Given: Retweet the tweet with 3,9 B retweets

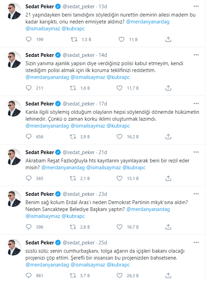Looking at the screenshot, I should point(73,137).
